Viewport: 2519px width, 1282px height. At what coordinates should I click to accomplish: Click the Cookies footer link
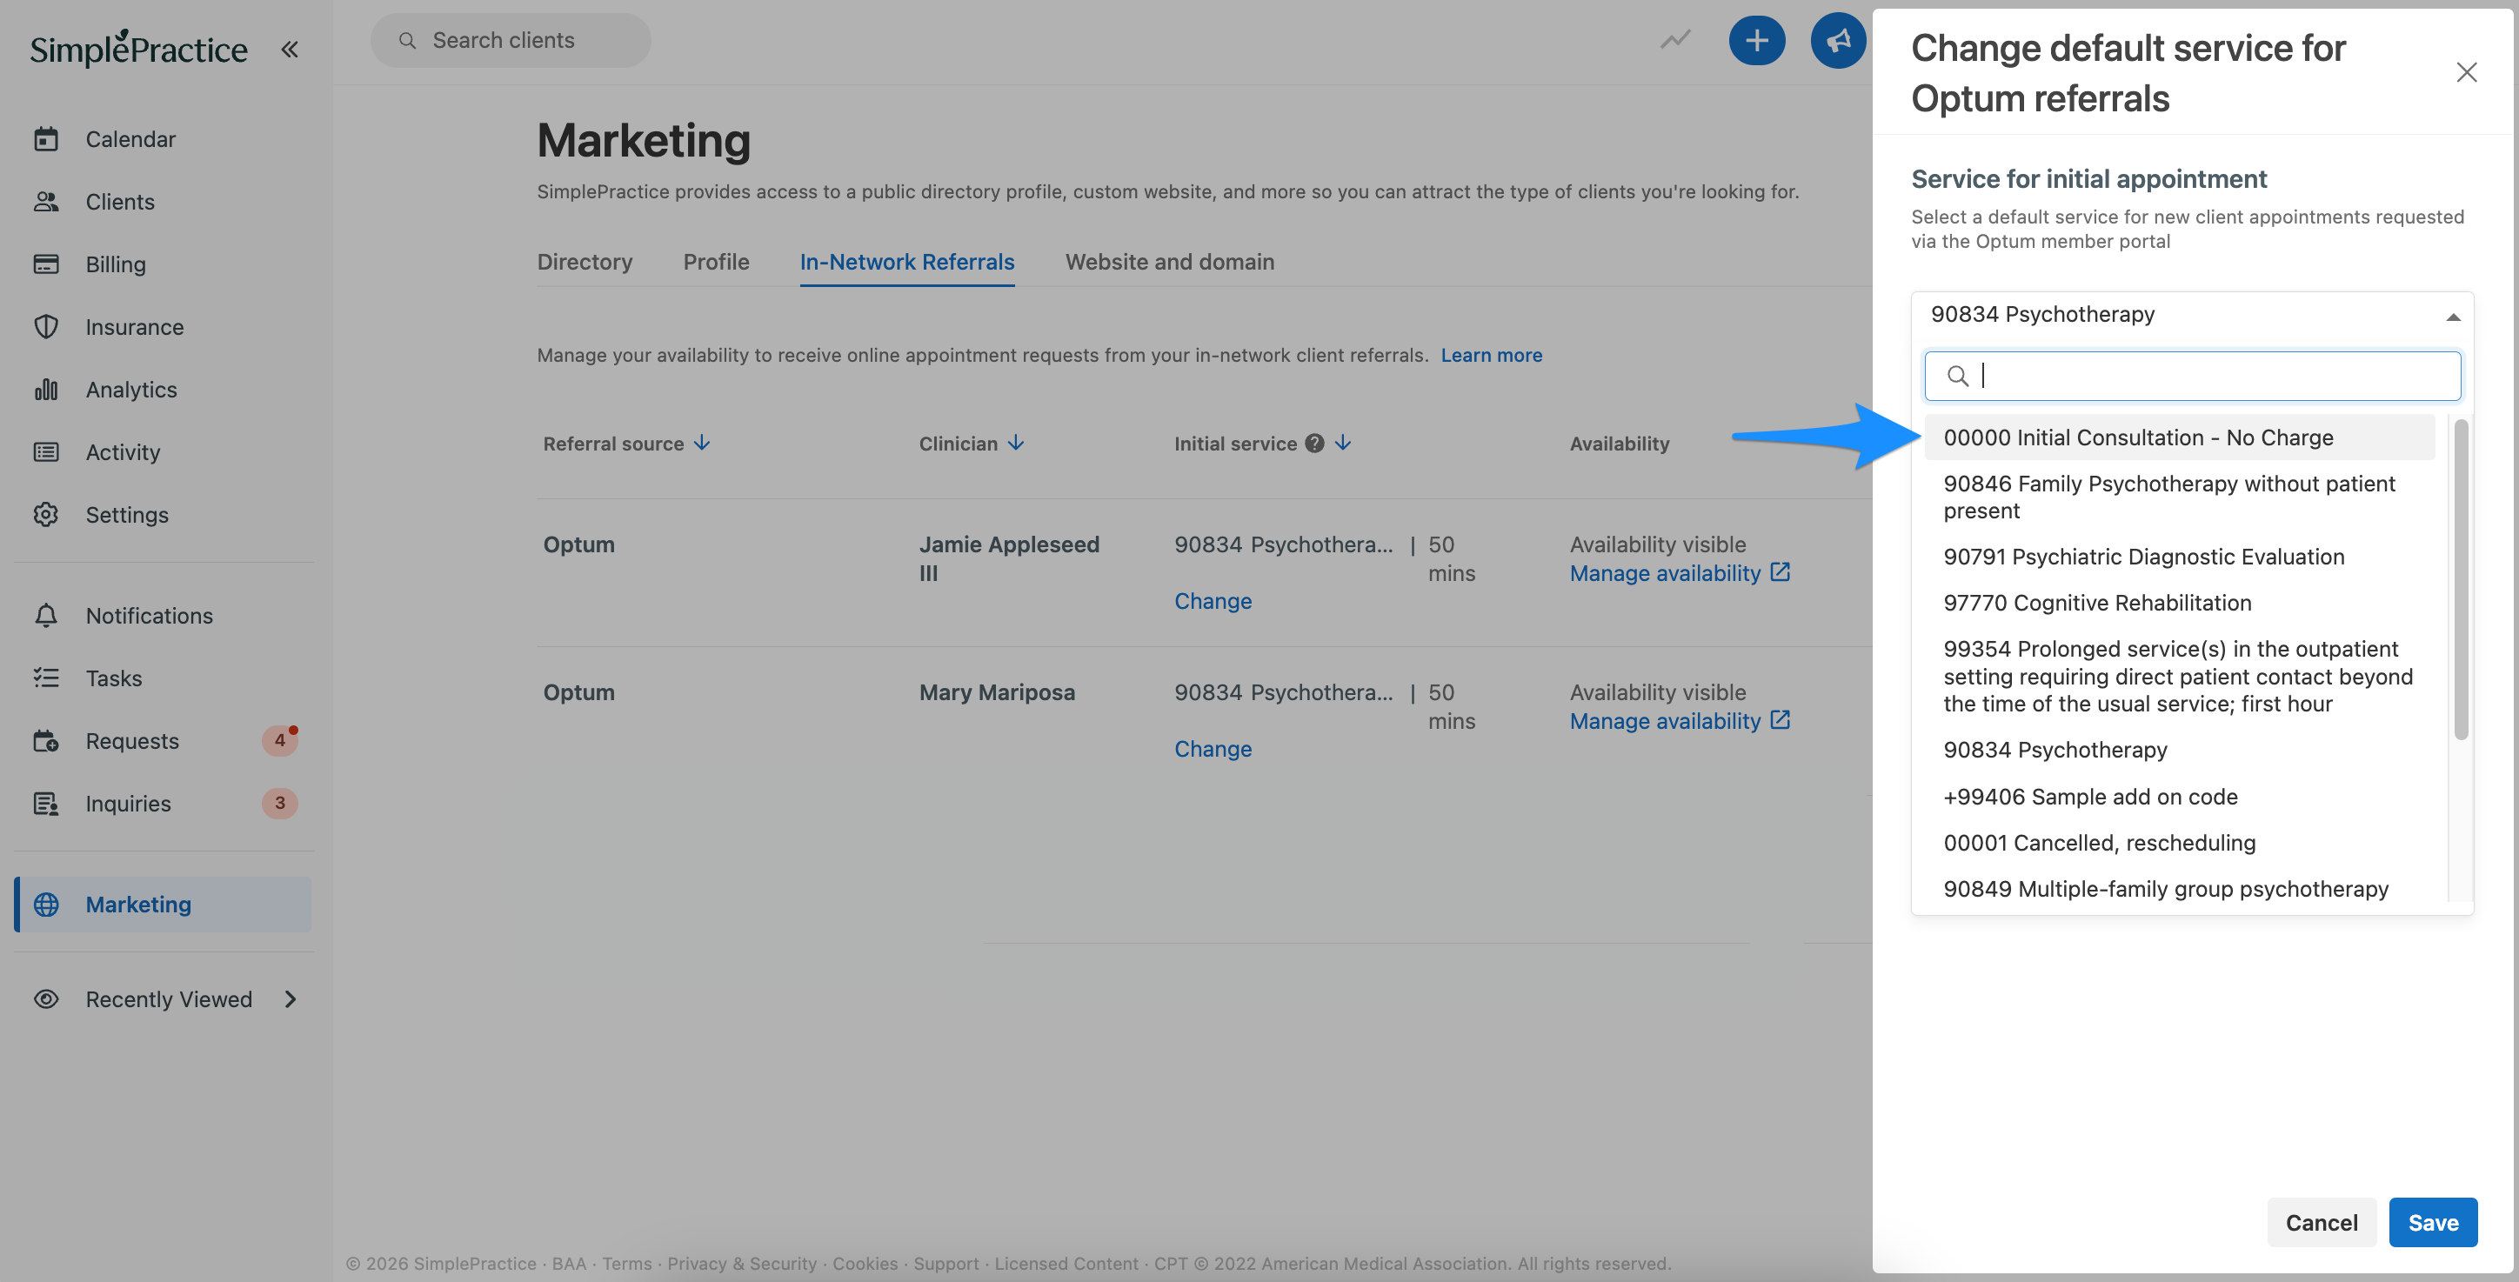click(x=864, y=1264)
